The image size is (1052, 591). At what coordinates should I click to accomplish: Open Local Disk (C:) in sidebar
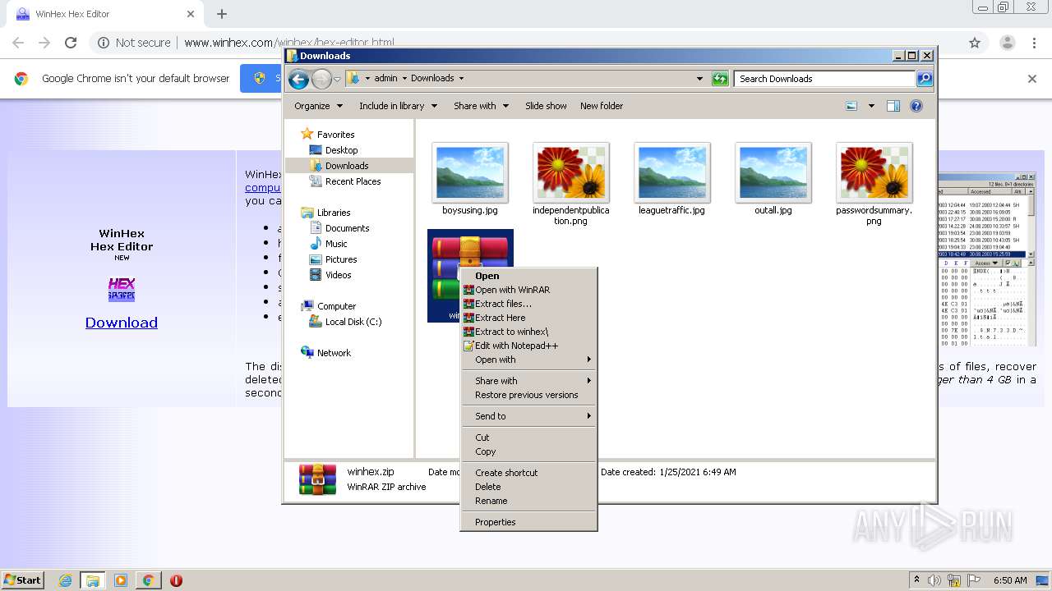[x=345, y=322]
